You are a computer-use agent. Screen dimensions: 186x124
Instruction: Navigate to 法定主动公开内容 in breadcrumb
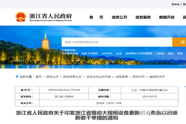click(x=98, y=77)
